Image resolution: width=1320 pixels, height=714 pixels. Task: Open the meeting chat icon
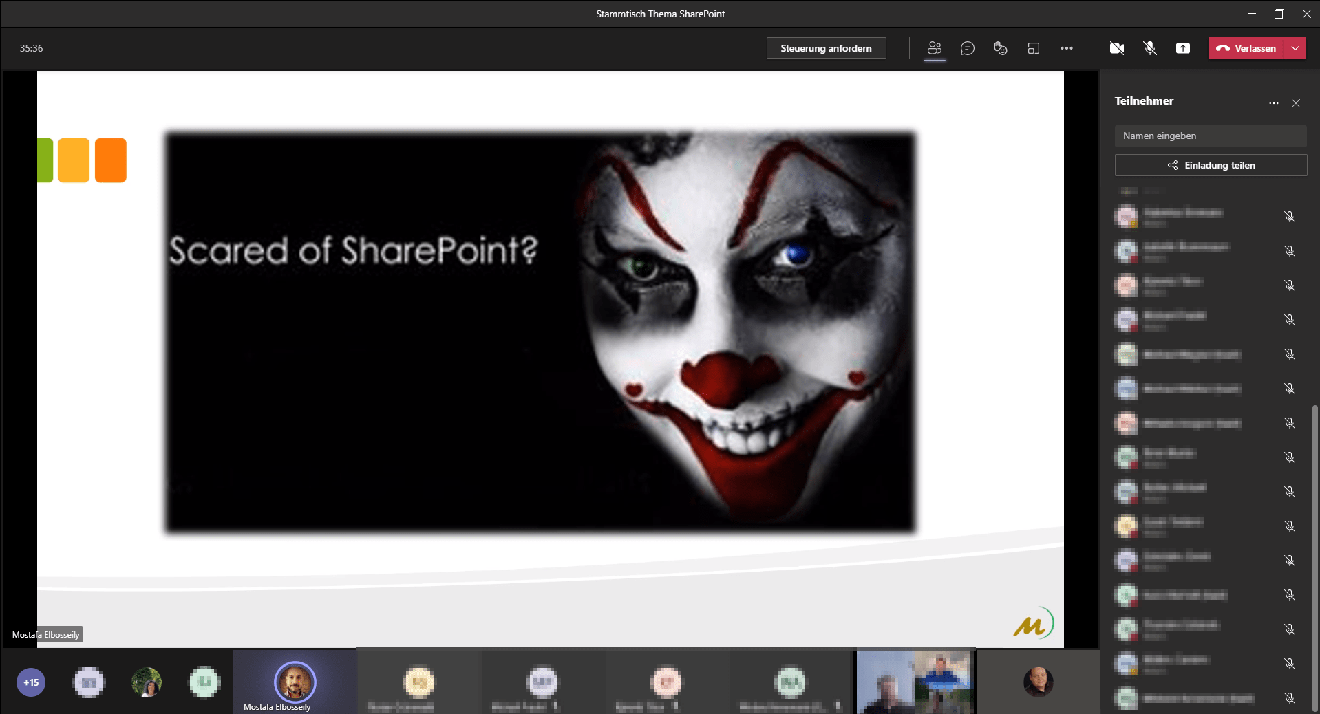967,48
